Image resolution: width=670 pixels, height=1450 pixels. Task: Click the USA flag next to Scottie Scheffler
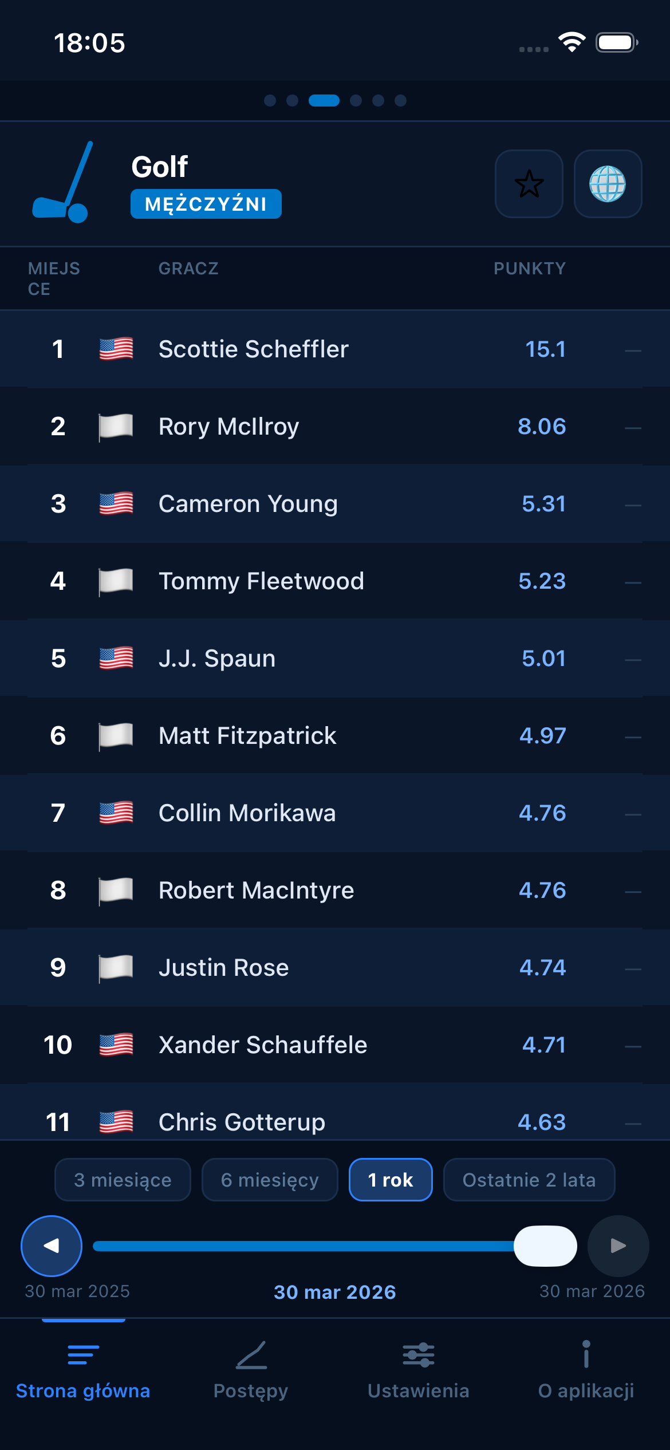coord(116,349)
